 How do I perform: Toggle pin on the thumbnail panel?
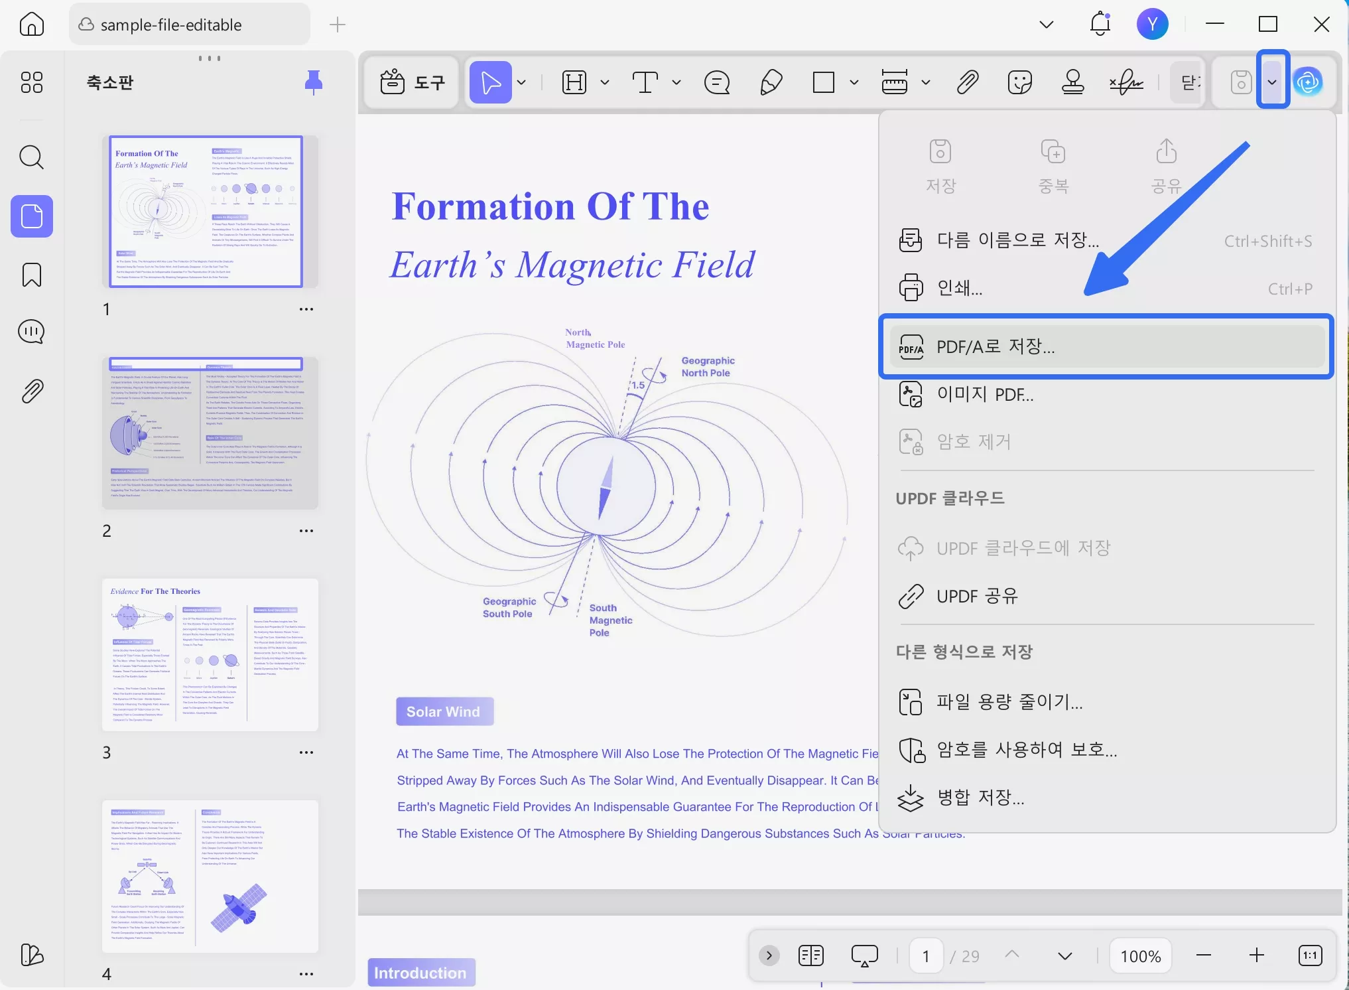(314, 82)
